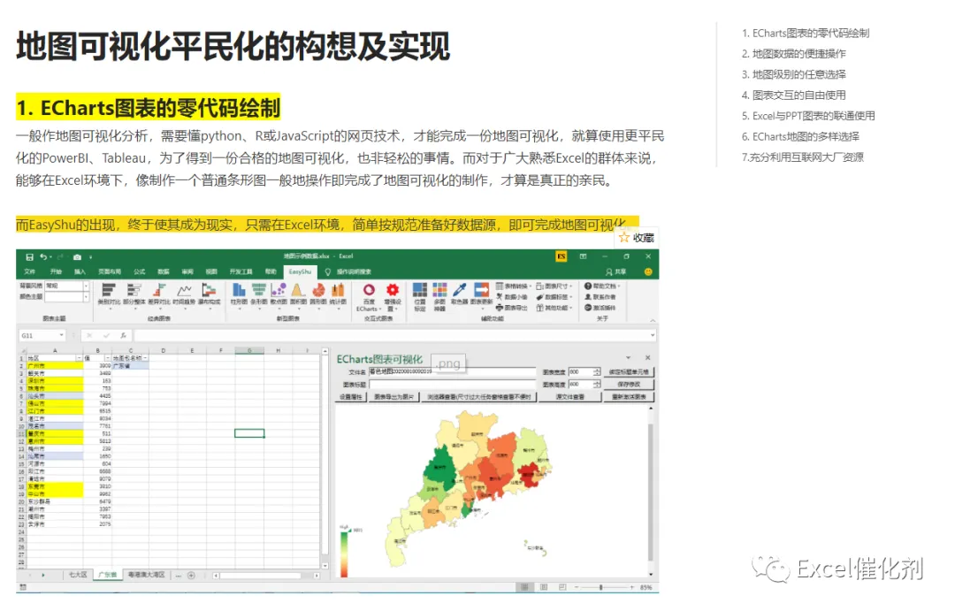Click the 图表导出为图片 button

393,396
